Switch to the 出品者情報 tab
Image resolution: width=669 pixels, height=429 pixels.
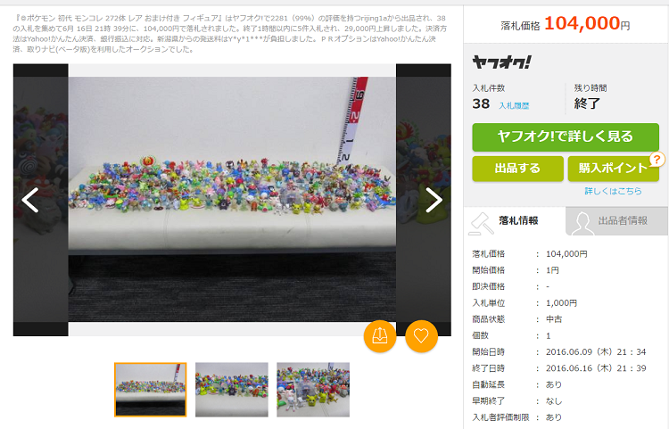pos(616,221)
